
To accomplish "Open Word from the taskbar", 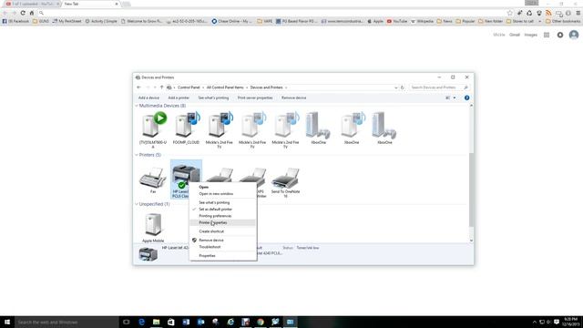I will point(186,322).
